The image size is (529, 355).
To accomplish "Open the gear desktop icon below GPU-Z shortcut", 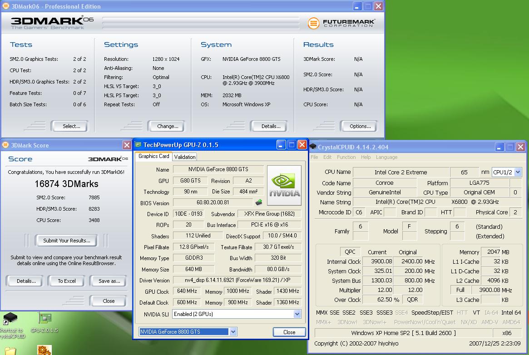I will tap(44, 350).
